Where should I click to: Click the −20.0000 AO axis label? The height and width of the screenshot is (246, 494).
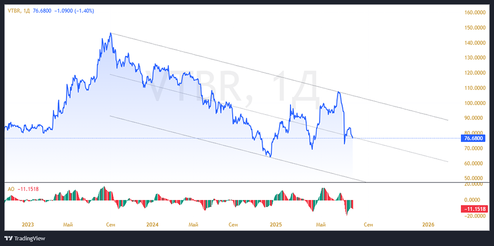click(x=474, y=216)
